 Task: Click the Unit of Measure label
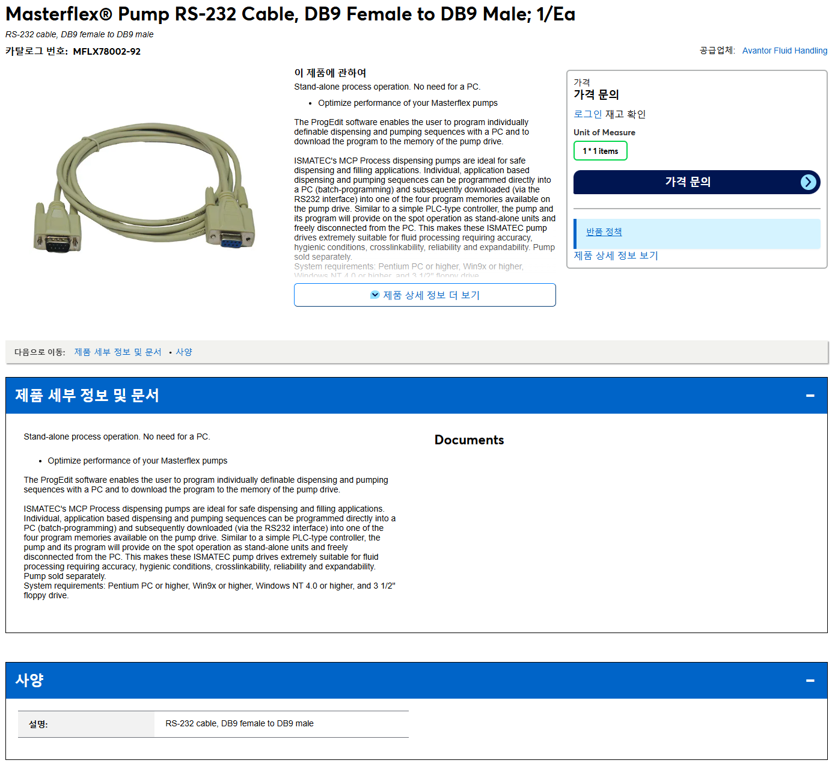coord(604,132)
